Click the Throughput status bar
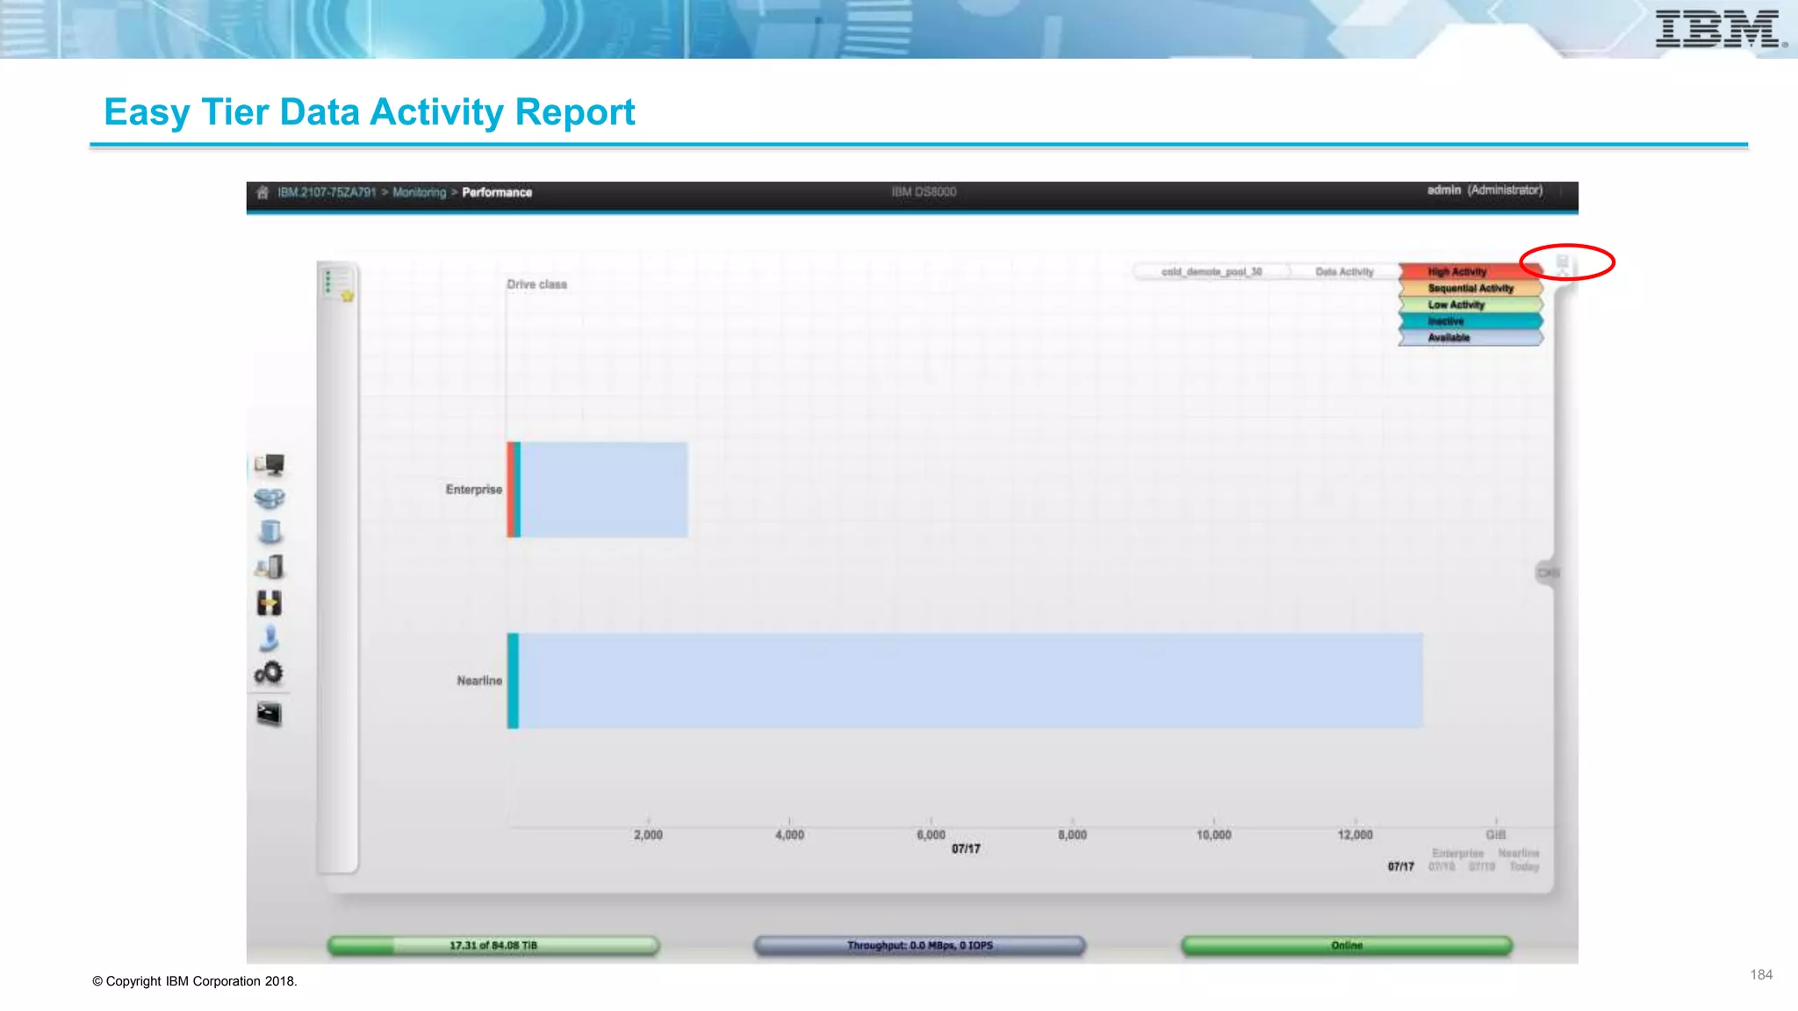Image resolution: width=1798 pixels, height=1011 pixels. [x=920, y=945]
